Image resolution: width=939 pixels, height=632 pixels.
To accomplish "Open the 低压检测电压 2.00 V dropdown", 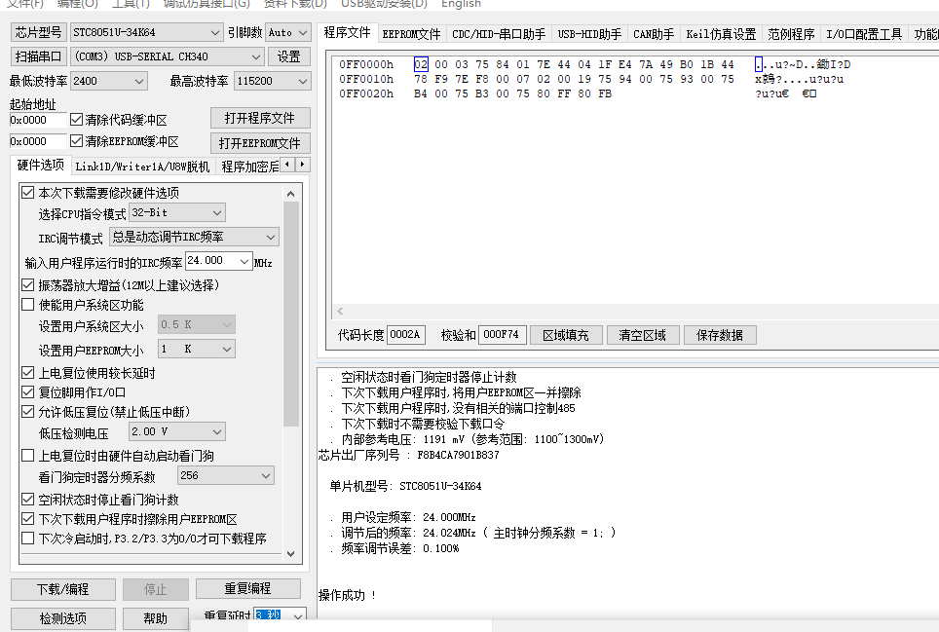I will (x=177, y=431).
